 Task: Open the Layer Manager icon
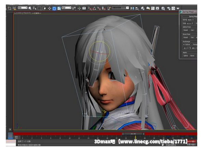(143, 9)
